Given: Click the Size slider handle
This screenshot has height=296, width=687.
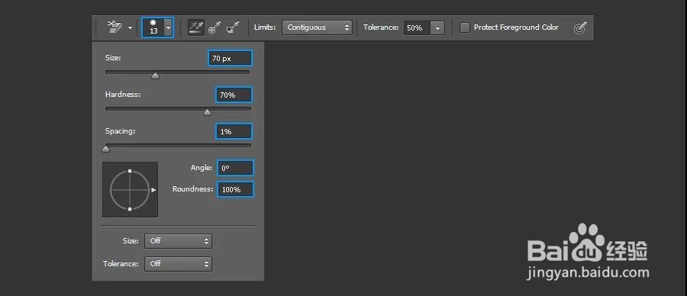Looking at the screenshot, I should pos(155,76).
